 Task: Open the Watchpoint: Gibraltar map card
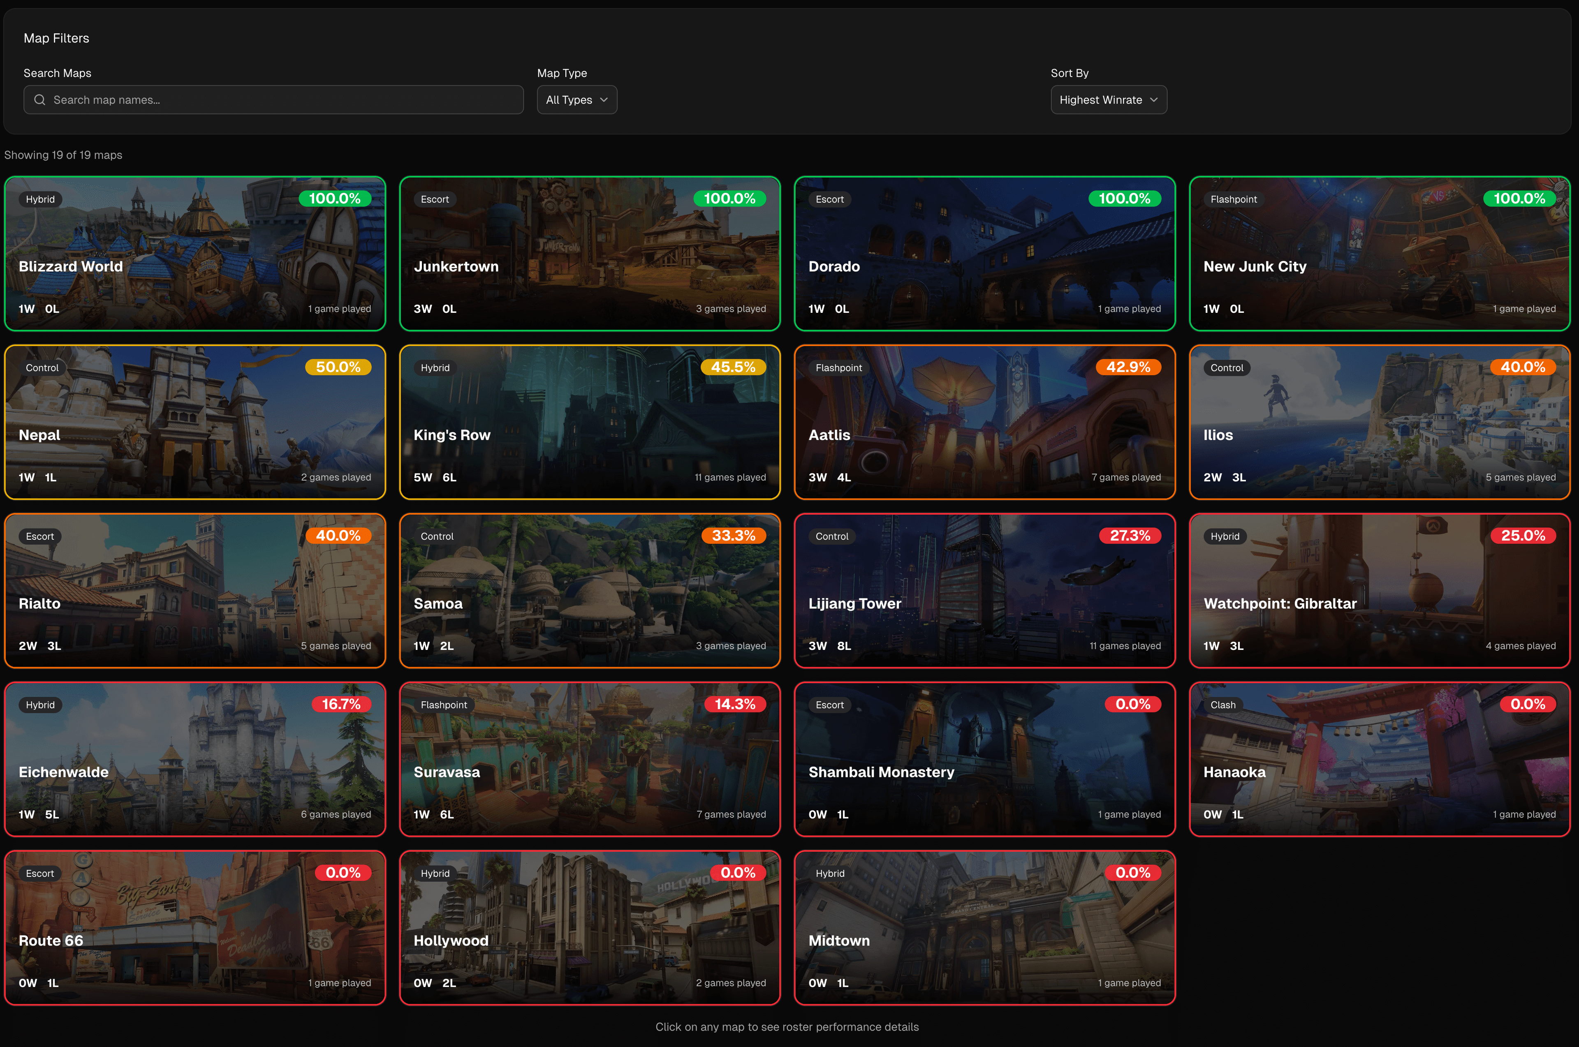pyautogui.click(x=1379, y=591)
